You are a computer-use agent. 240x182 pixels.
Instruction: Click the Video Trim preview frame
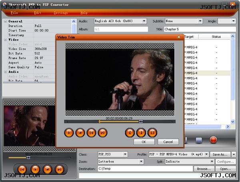click(x=120, y=79)
